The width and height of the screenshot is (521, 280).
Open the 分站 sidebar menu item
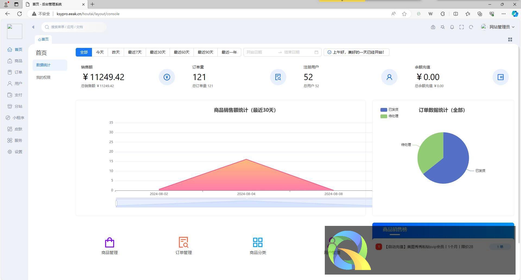(x=15, y=106)
